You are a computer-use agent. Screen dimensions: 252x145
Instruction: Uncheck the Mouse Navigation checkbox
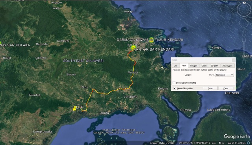[x=174, y=88]
